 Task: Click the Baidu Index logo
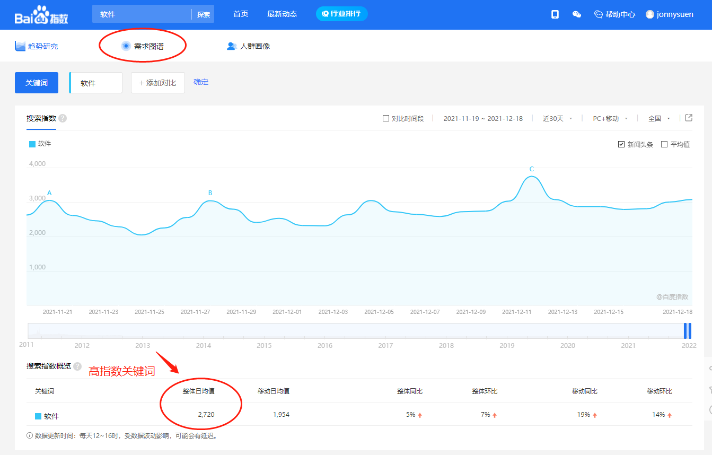click(41, 15)
